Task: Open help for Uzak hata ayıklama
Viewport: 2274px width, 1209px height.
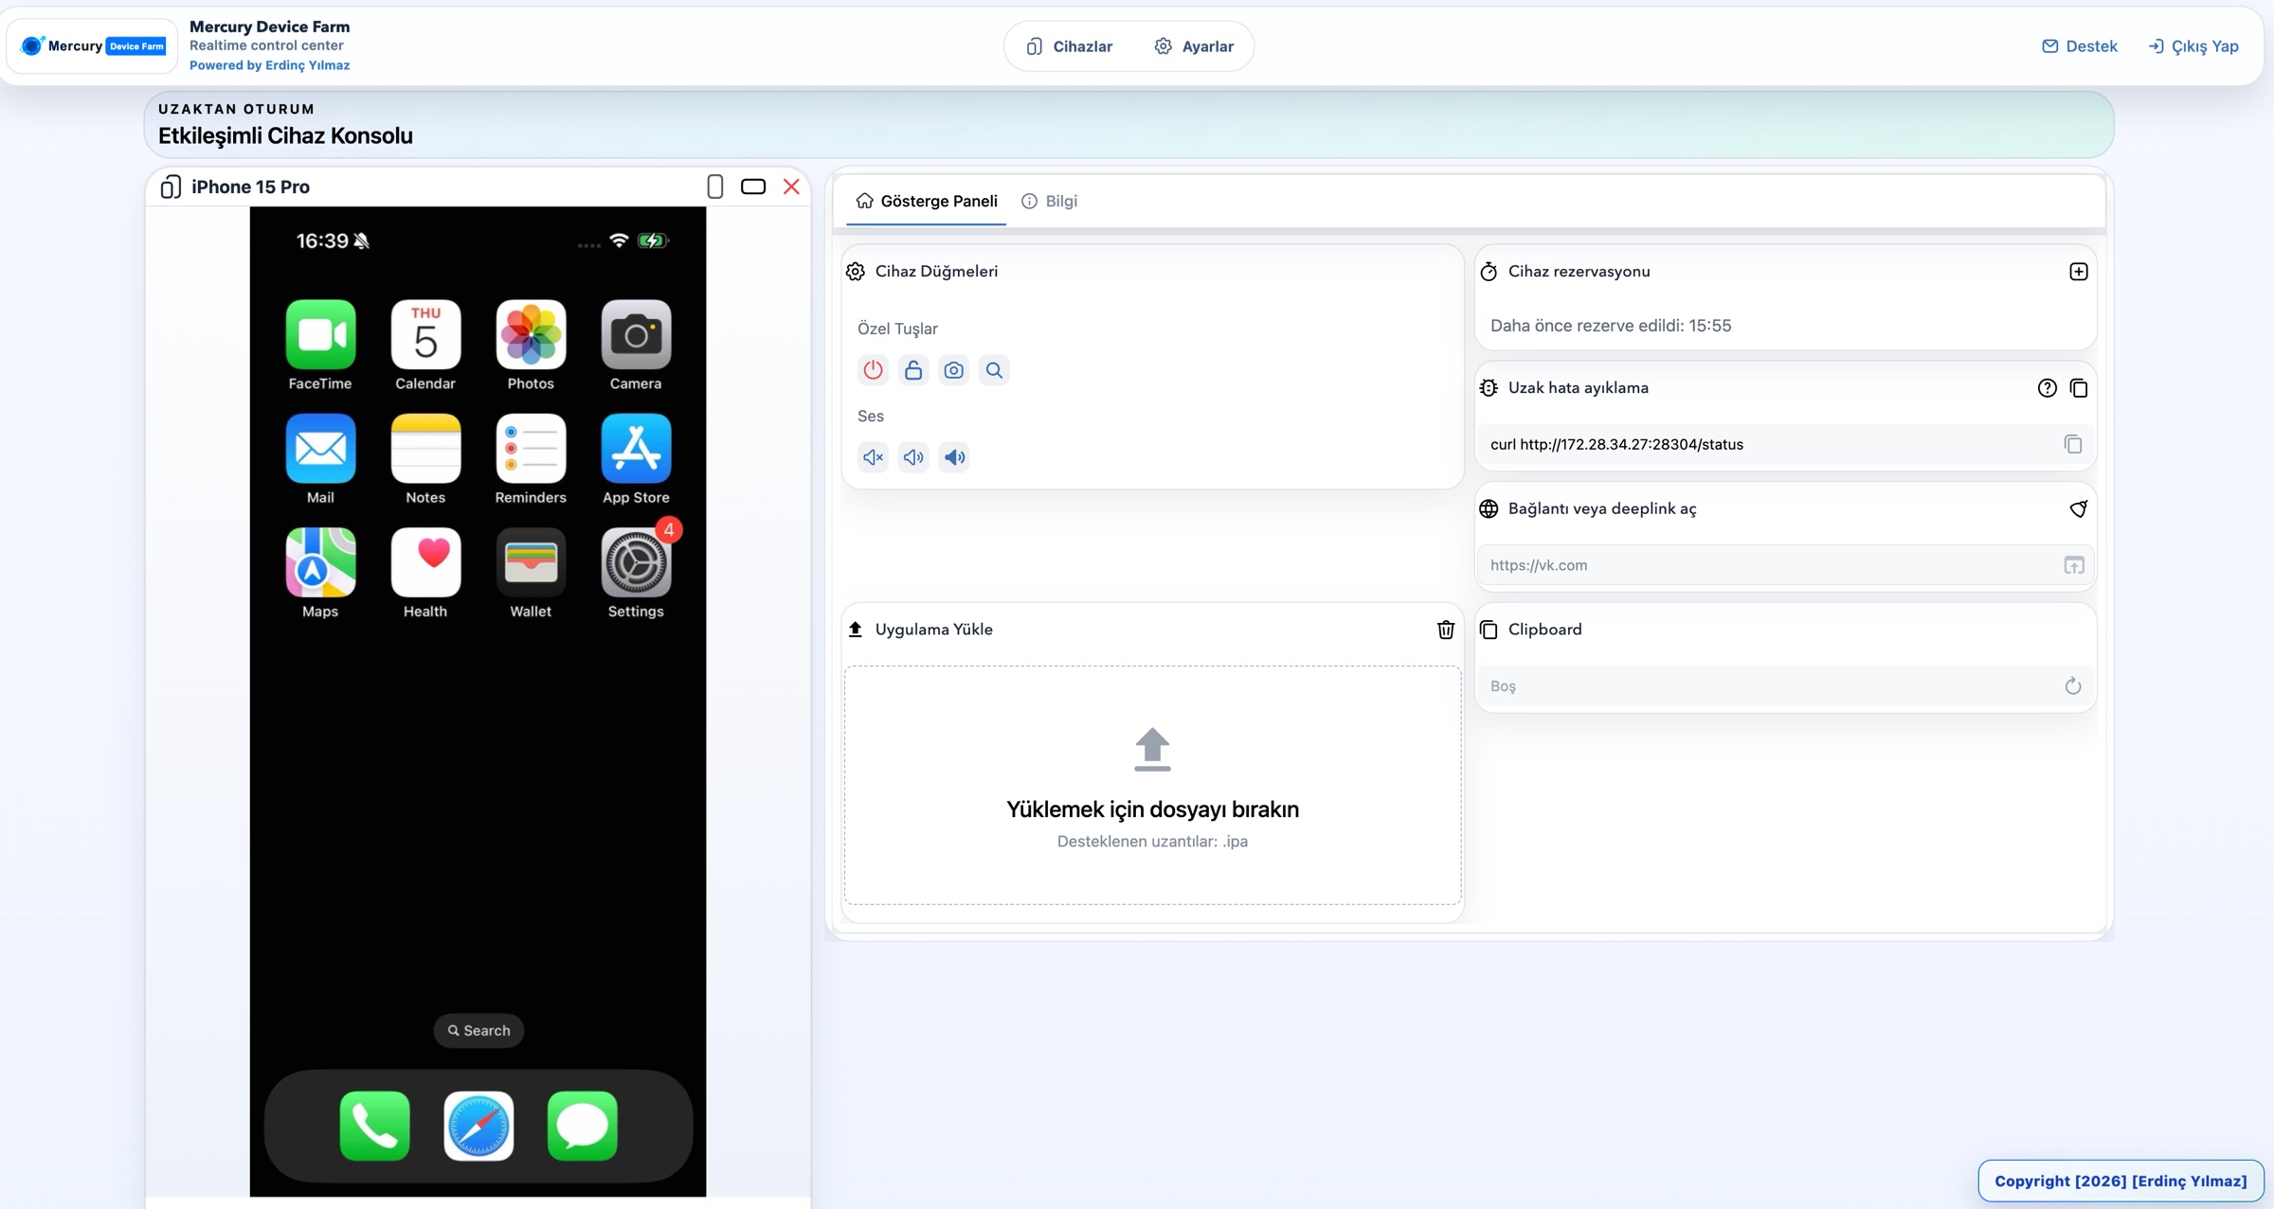Action: [2047, 388]
